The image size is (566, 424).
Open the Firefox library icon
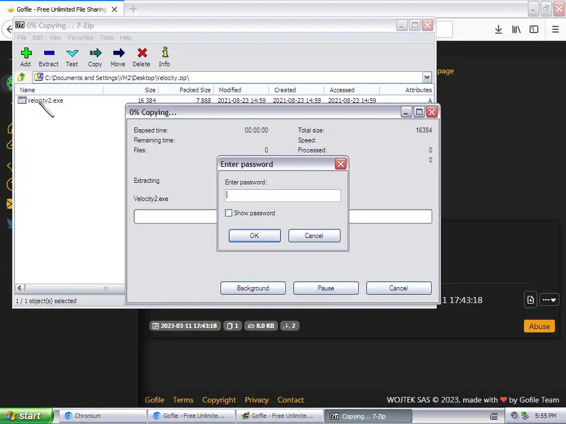(516, 29)
